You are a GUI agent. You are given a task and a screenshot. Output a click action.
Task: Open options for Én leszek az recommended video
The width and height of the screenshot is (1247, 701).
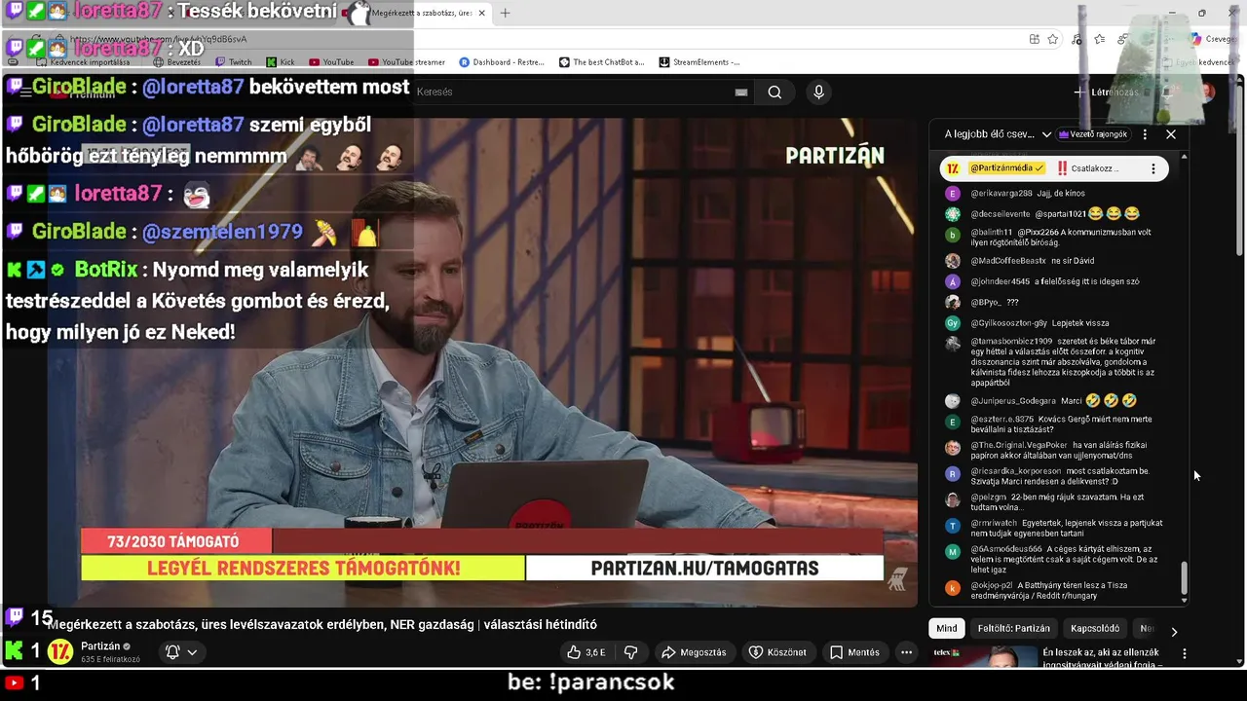click(1185, 654)
